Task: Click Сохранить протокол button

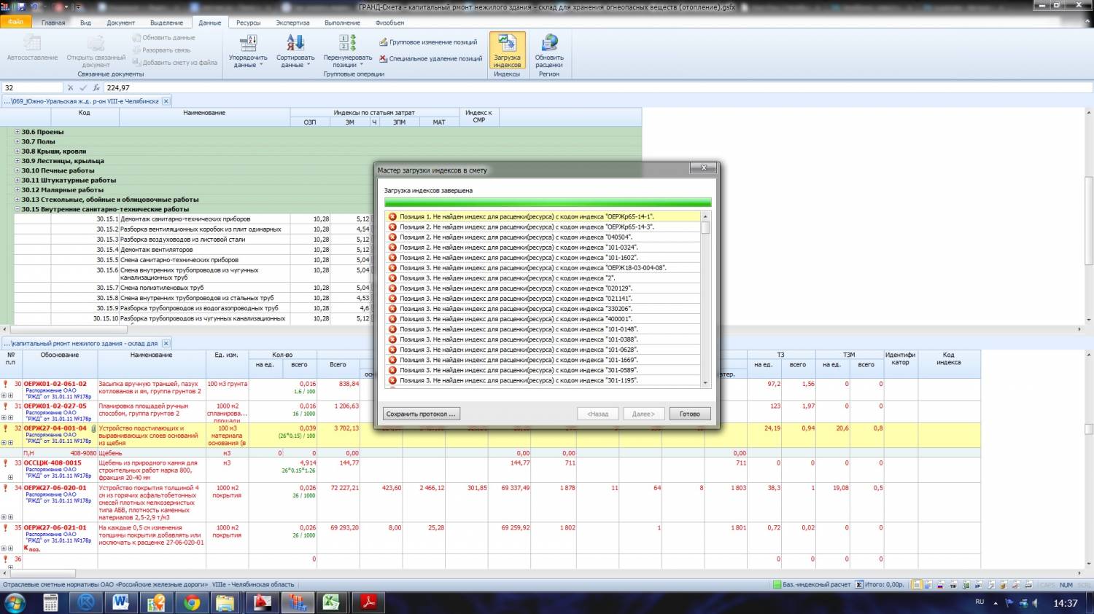Action: tap(421, 414)
